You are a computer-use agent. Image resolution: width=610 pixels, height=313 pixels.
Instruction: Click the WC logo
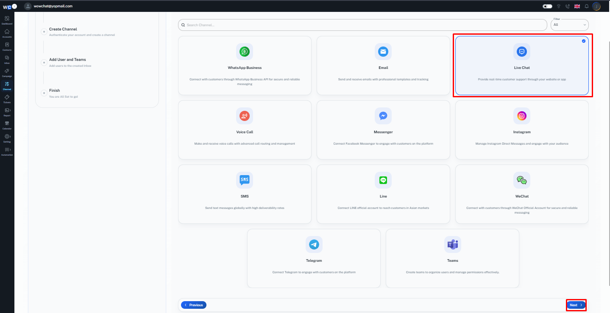[x=7, y=6]
